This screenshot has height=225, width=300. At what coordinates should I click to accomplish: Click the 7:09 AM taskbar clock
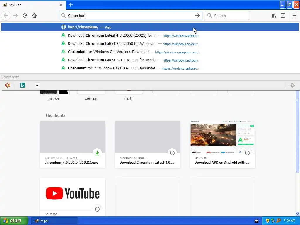pyautogui.click(x=289, y=221)
